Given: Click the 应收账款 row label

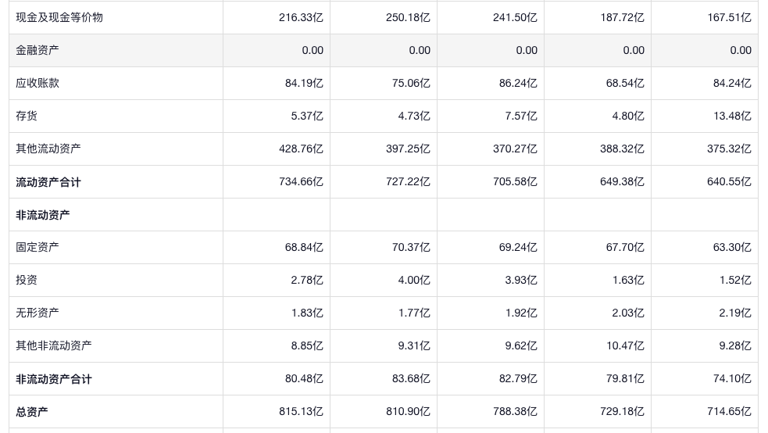Looking at the screenshot, I should pyautogui.click(x=38, y=83).
